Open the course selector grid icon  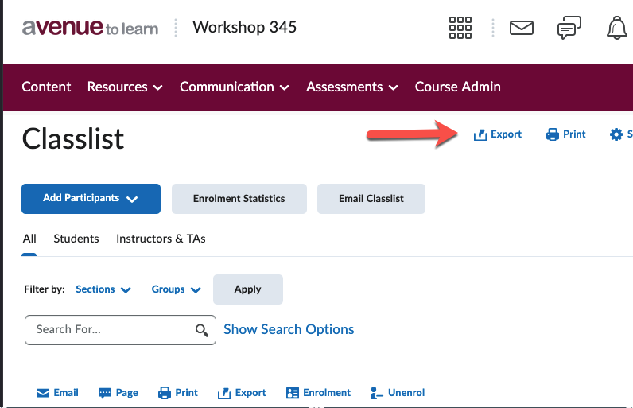pos(460,28)
